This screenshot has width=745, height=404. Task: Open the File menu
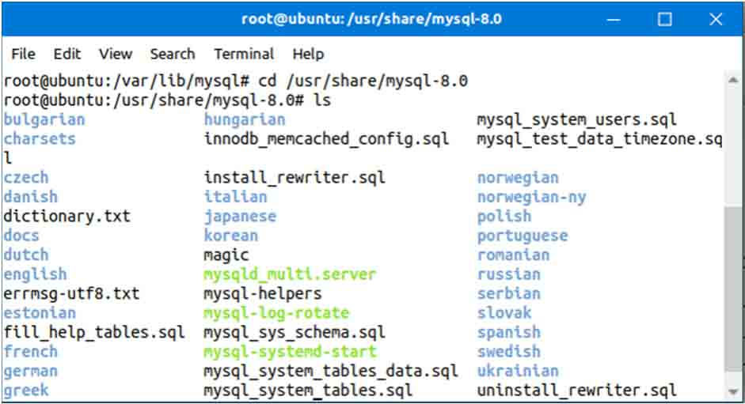[23, 54]
